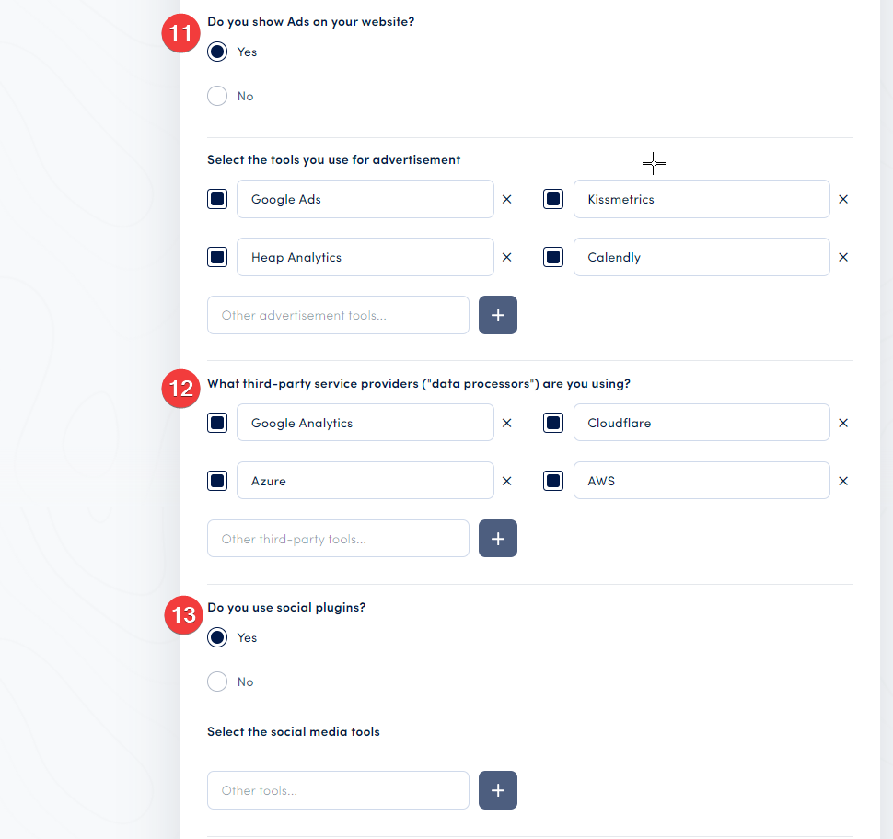Click the Other tools input under social media
Image resolution: width=893 pixels, height=839 pixels.
click(338, 790)
